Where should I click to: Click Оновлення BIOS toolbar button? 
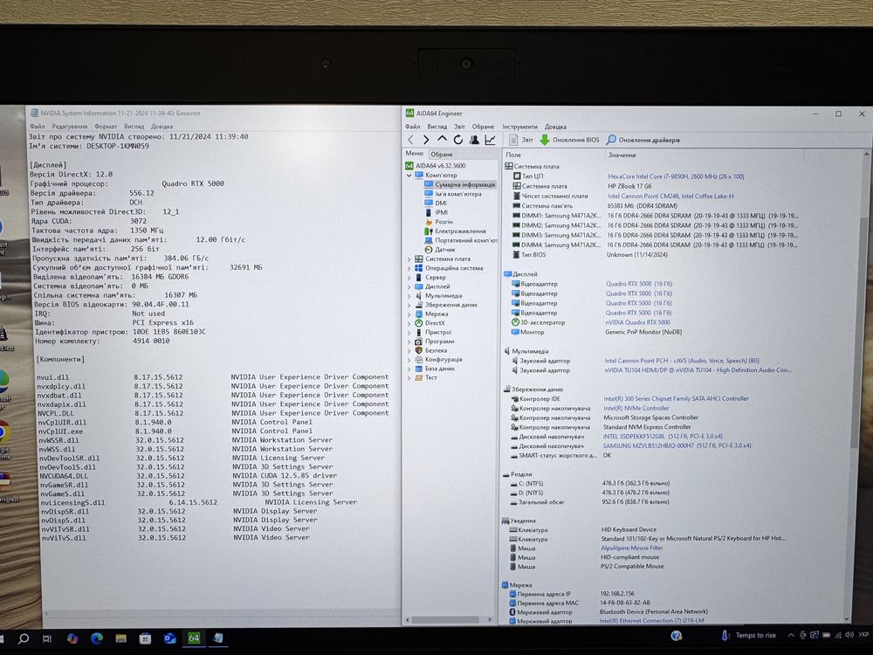569,140
